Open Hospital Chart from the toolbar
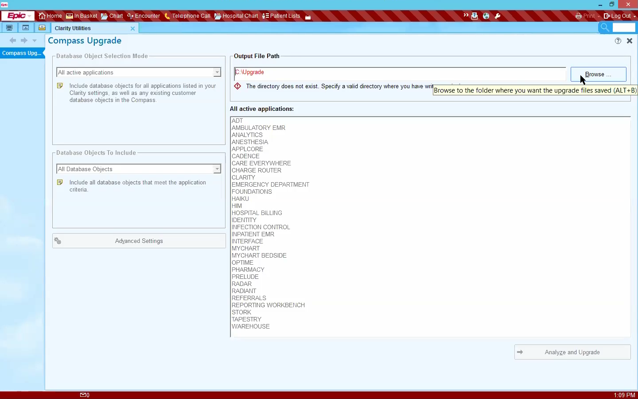This screenshot has width=638, height=399. (x=236, y=16)
